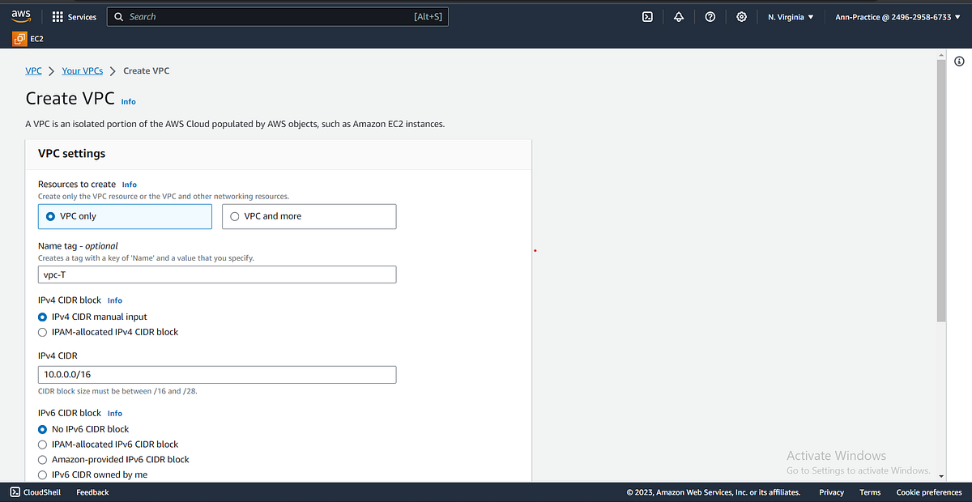The height and width of the screenshot is (502, 972).
Task: Click the AWS logo to go home
Action: point(19,15)
